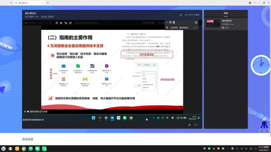Expand the system tray arrow in taskbar
The width and height of the screenshot is (271, 152).
pos(228,148)
